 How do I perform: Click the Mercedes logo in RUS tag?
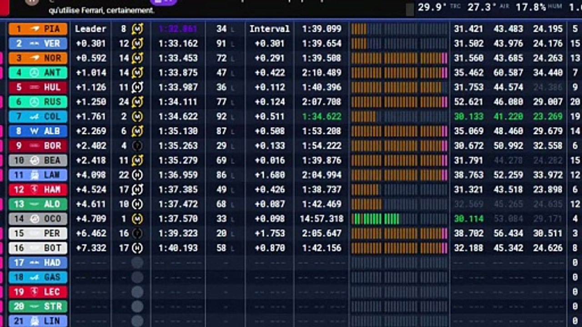pyautogui.click(x=34, y=102)
